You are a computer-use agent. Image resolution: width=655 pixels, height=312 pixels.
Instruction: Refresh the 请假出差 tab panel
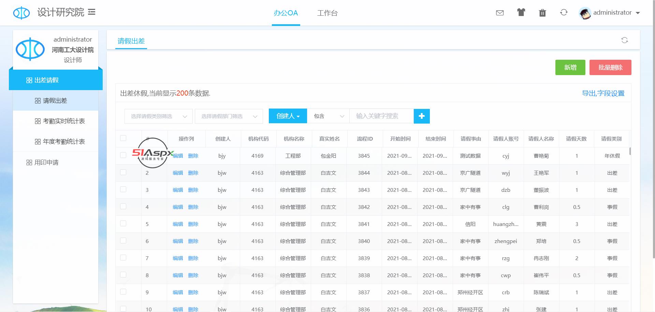click(x=624, y=40)
